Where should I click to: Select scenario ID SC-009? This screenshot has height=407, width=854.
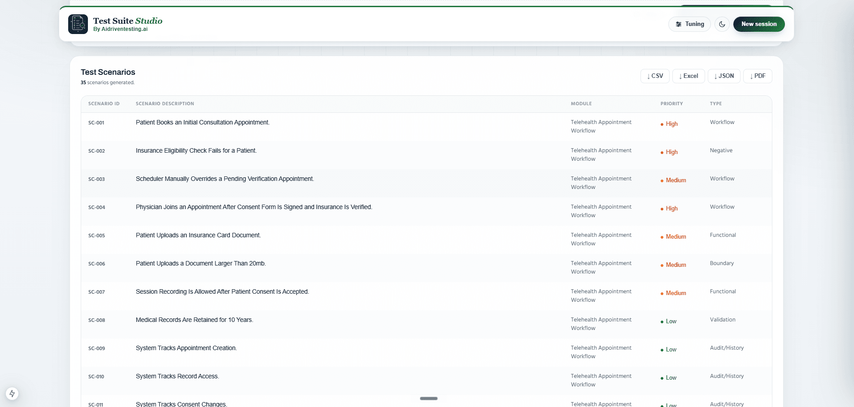coord(96,348)
